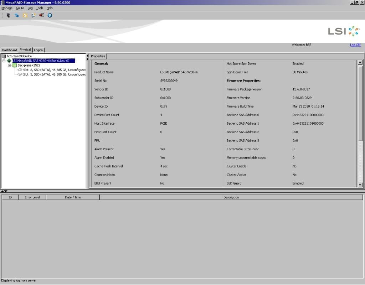365x285 pixels.
Task: Switch to the Dashboard tab
Action: tap(9, 50)
